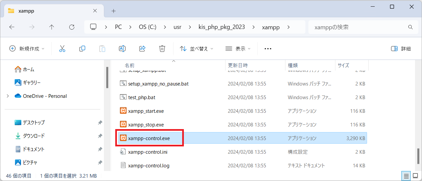Image resolution: width=422 pixels, height=181 pixels.
Task: Sort files by 更新日時 column header
Action: (238, 65)
